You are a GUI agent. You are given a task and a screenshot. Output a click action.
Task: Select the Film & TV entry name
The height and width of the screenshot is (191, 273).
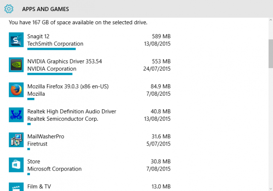point(39,186)
